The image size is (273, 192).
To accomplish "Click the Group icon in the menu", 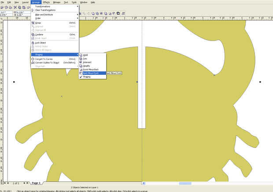I will point(33,23).
